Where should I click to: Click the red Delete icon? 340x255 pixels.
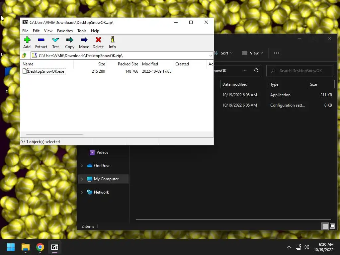click(x=98, y=42)
